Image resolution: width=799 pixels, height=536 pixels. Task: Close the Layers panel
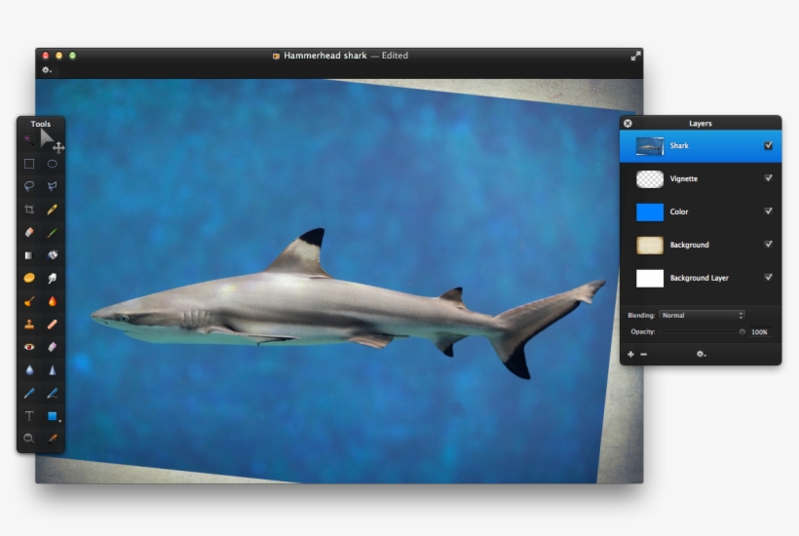click(628, 124)
